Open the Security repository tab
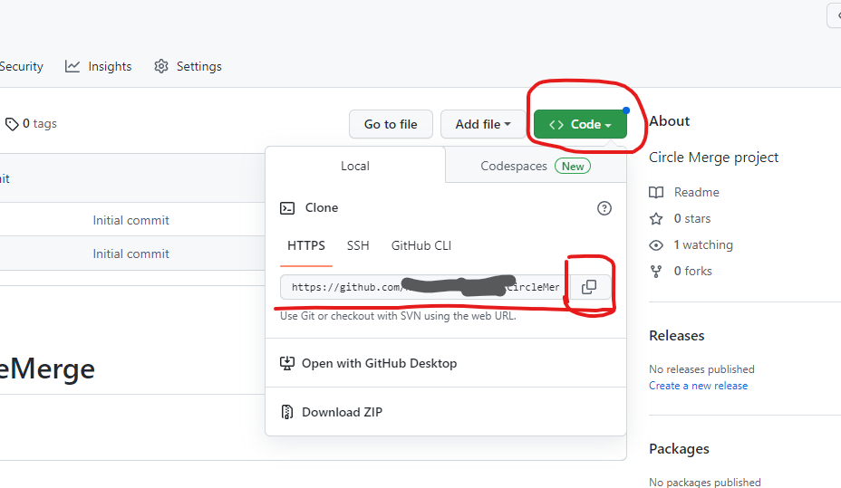Screen dimensions: 841x488 [21, 66]
